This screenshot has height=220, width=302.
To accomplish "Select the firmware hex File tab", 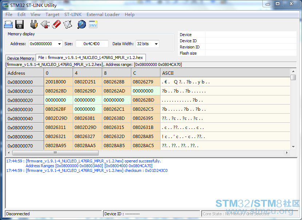I will coord(91,58).
